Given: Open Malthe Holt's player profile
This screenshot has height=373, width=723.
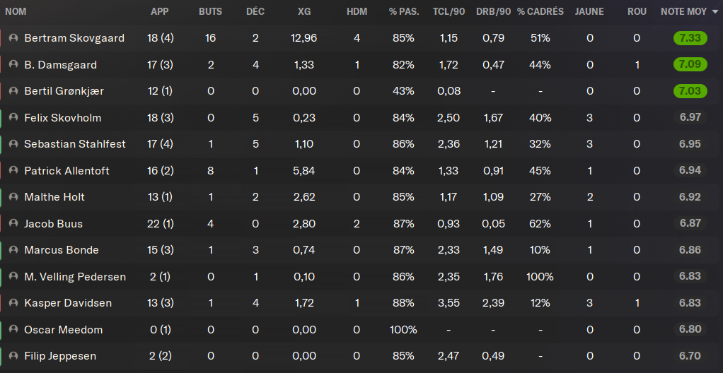Looking at the screenshot, I should (54, 197).
